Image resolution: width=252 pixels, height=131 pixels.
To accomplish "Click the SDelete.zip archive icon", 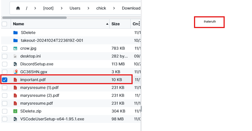I will pos(15,111).
